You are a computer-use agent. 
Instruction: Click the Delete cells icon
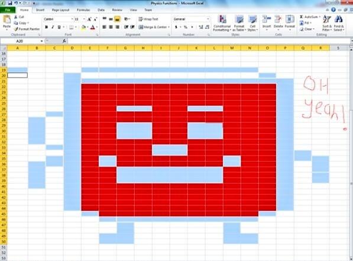pos(278,20)
